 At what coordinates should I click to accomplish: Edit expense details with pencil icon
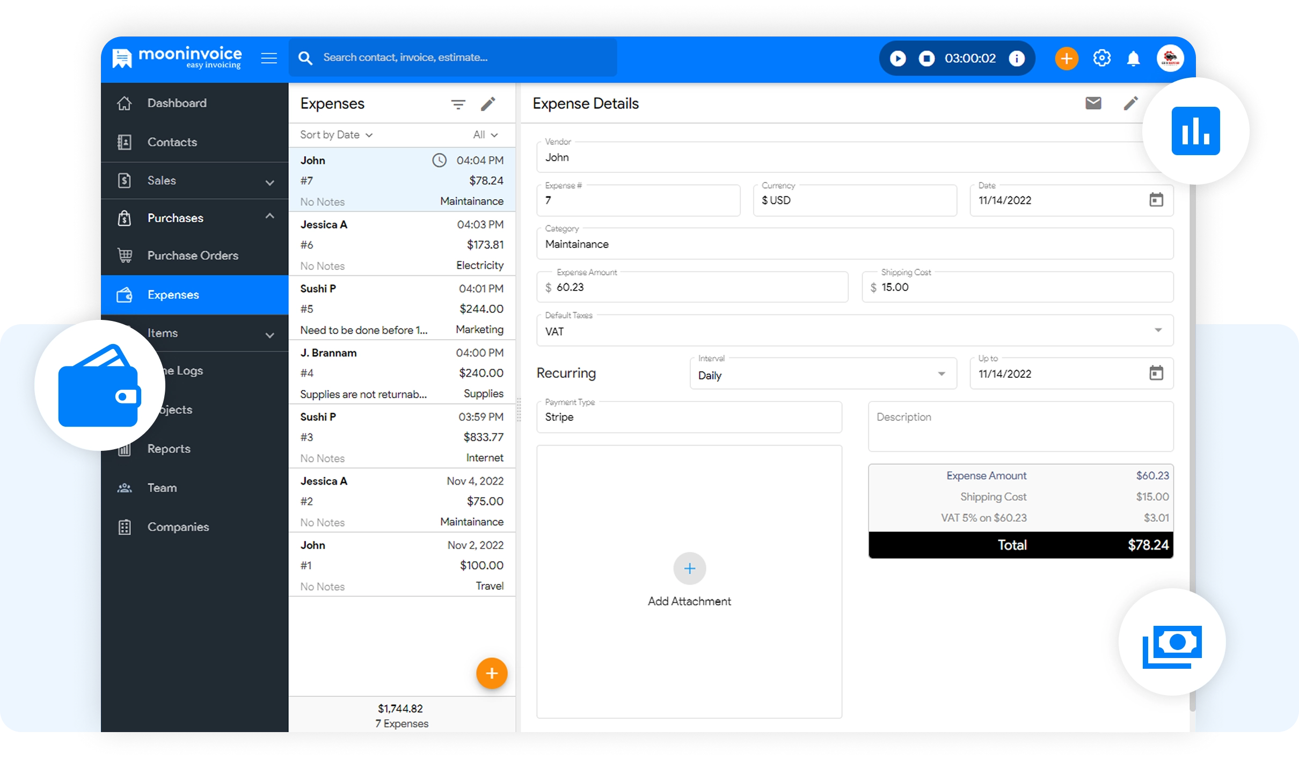[x=1130, y=103]
